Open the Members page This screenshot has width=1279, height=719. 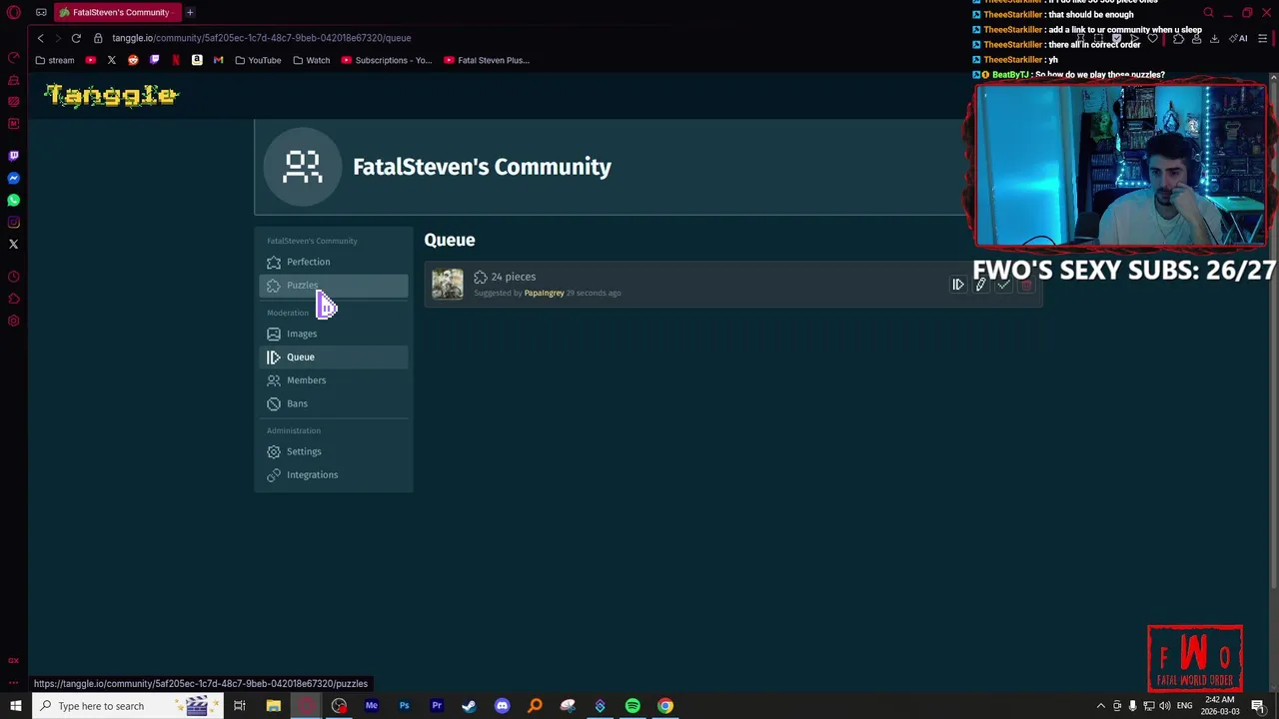[x=334, y=380]
